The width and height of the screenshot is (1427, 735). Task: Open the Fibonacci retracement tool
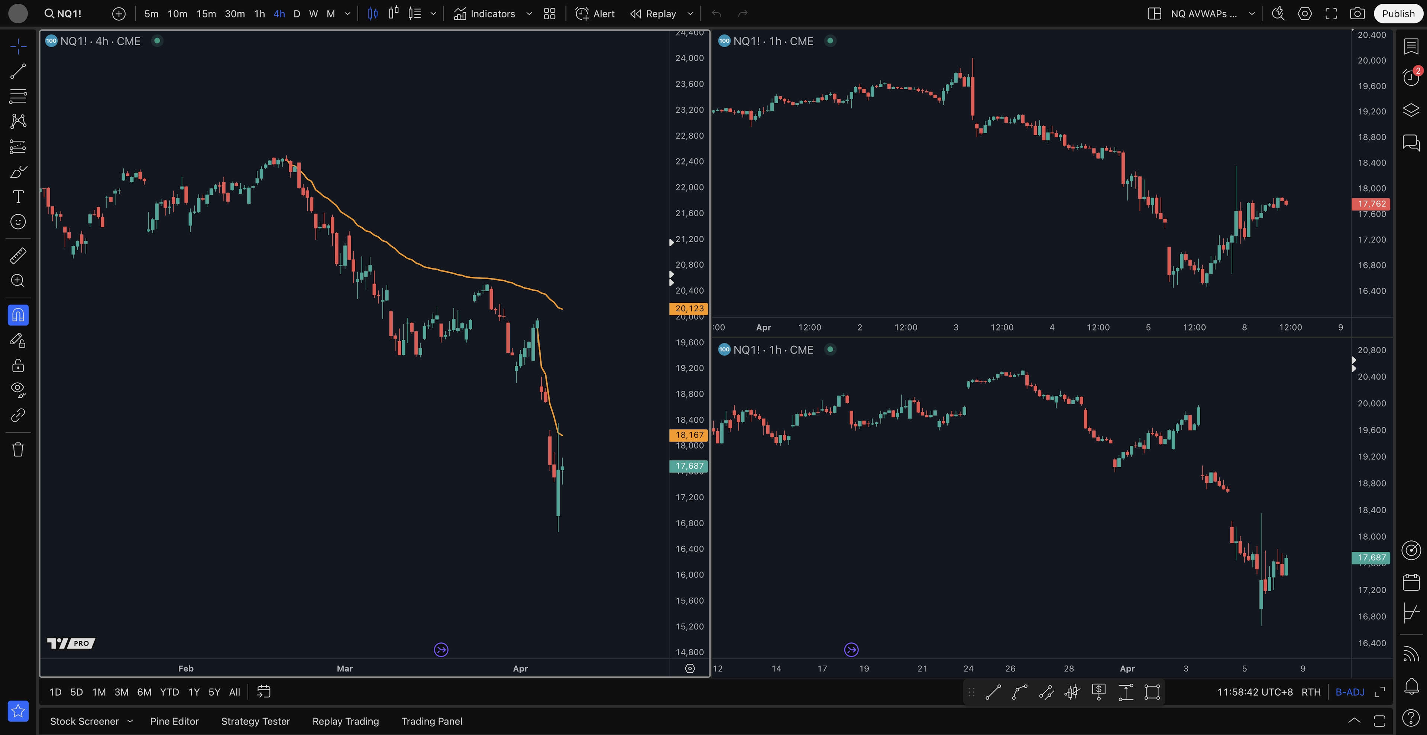[18, 96]
